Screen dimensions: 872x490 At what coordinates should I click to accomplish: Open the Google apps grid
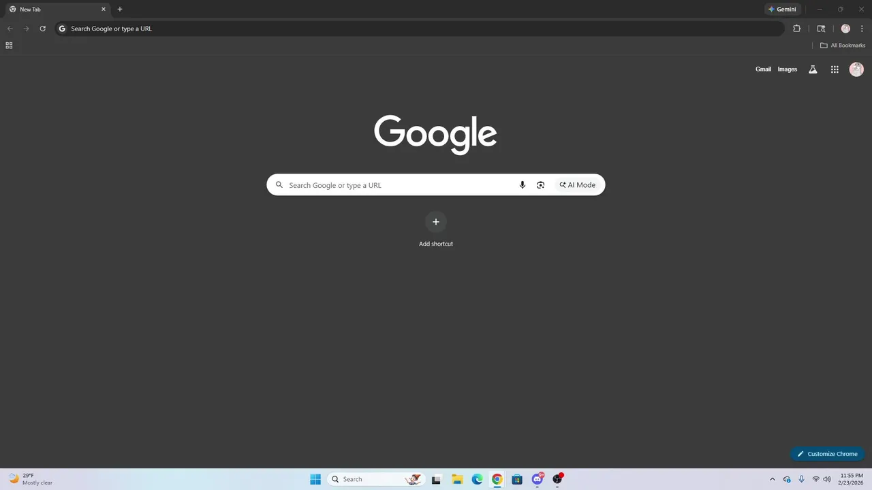pos(835,69)
